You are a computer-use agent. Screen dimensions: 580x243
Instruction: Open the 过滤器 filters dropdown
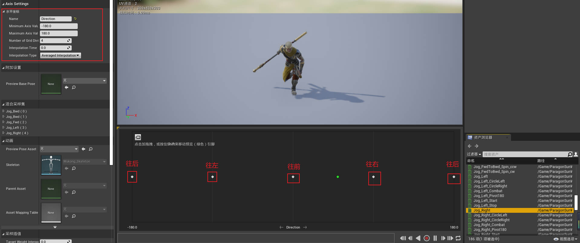coord(474,154)
